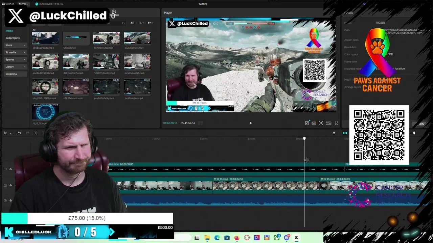
Task: Select the clip_01K9...RNF8A.mp4 thumbnail
Action: pyautogui.click(x=45, y=87)
